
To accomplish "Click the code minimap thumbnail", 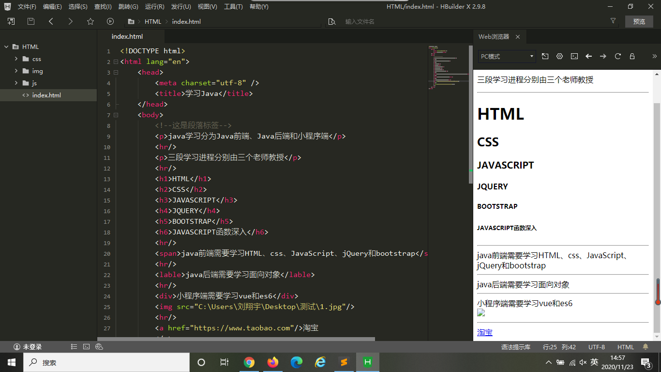I will (448, 68).
